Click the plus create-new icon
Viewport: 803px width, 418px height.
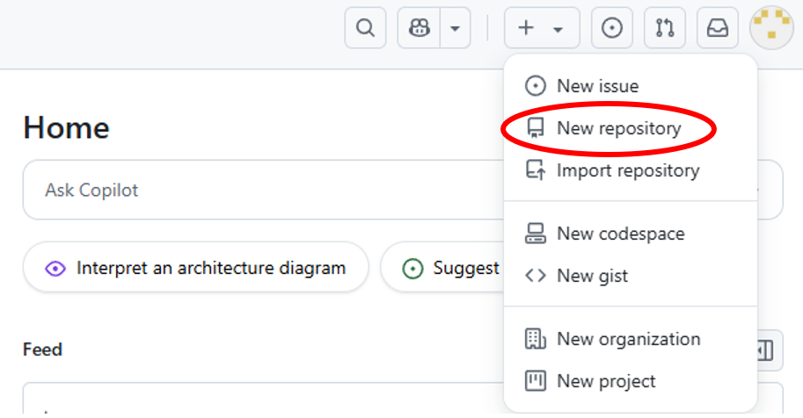pyautogui.click(x=526, y=27)
